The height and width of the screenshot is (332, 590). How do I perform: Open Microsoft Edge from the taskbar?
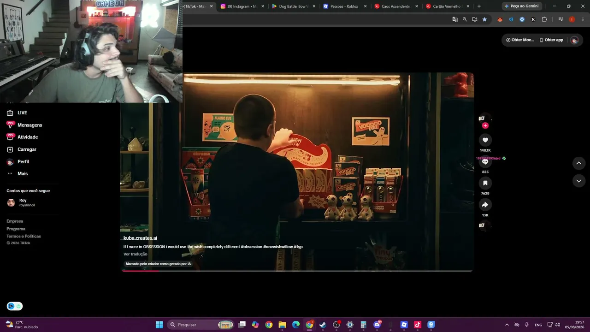(x=296, y=325)
